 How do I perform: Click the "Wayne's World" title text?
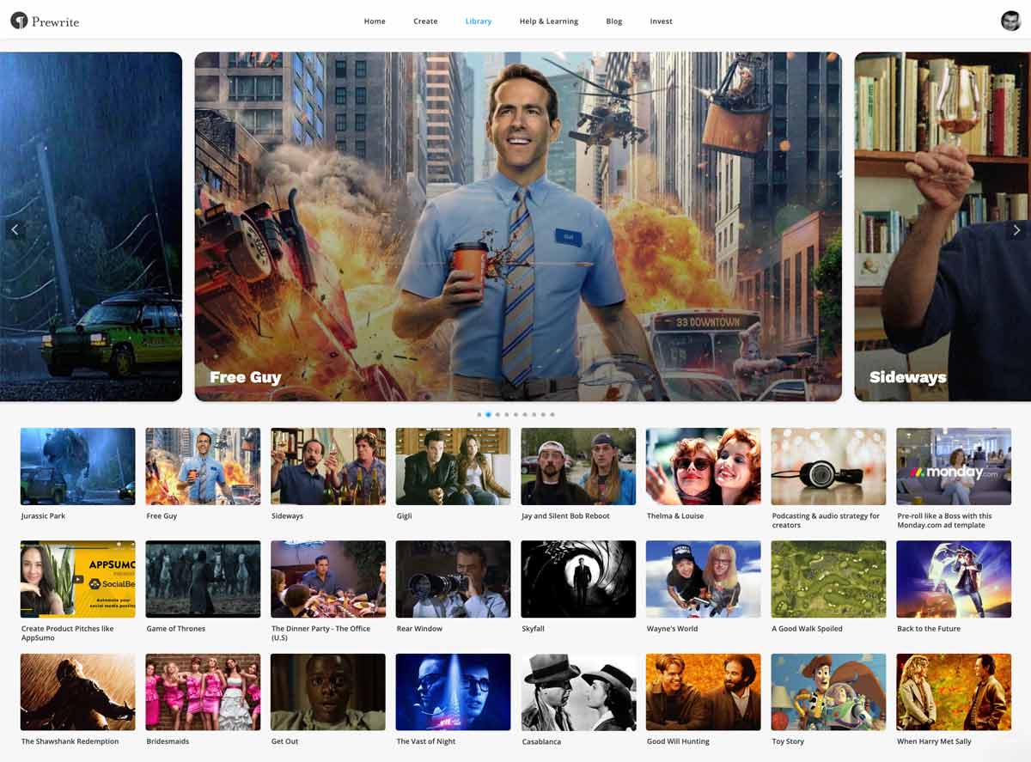673,629
